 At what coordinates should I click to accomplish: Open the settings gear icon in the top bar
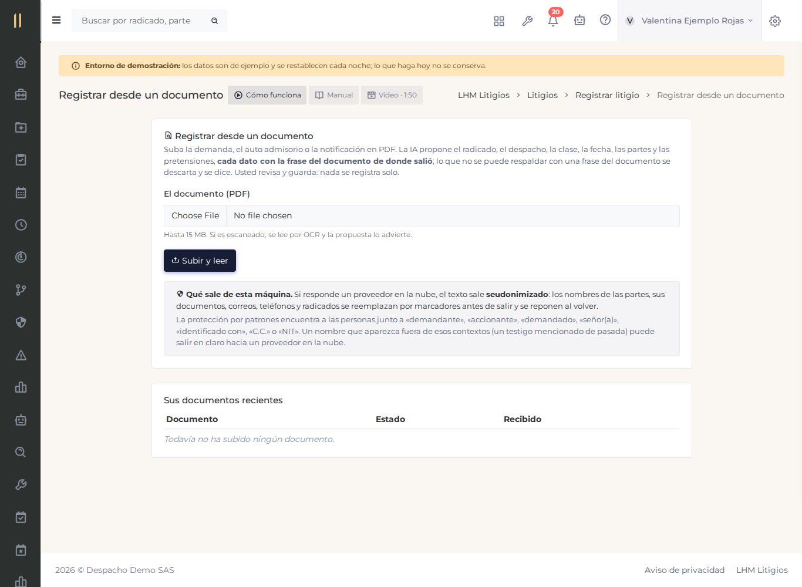[775, 21]
